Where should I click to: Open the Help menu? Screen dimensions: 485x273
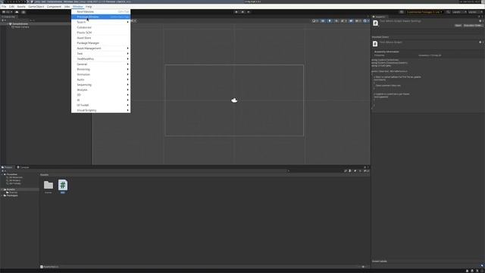click(x=89, y=7)
